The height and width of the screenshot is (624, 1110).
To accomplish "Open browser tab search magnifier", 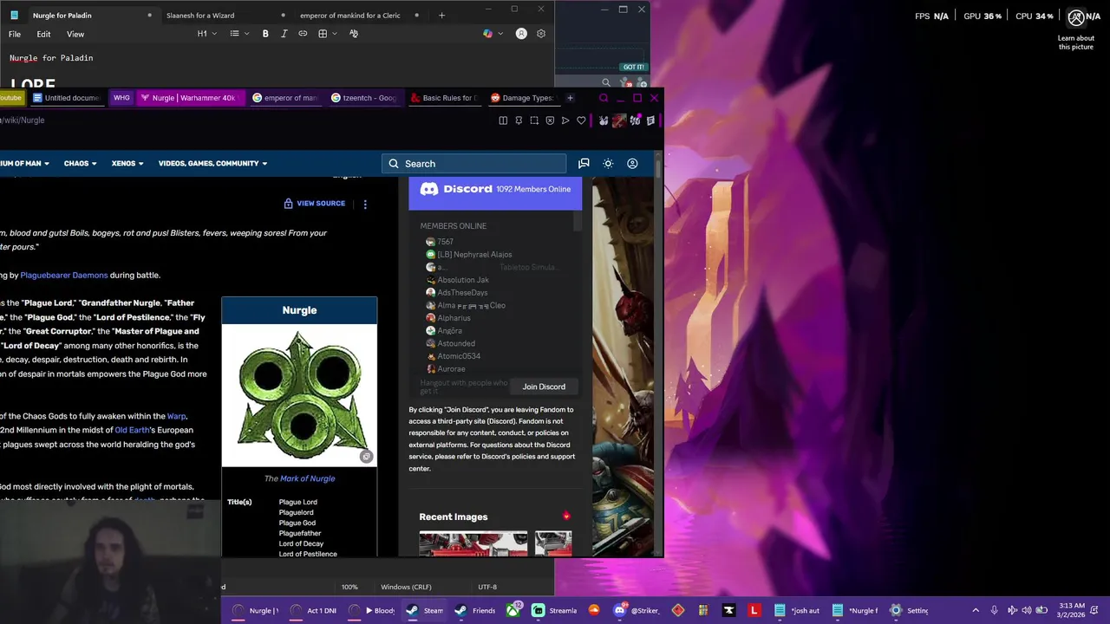I will 604,98.
